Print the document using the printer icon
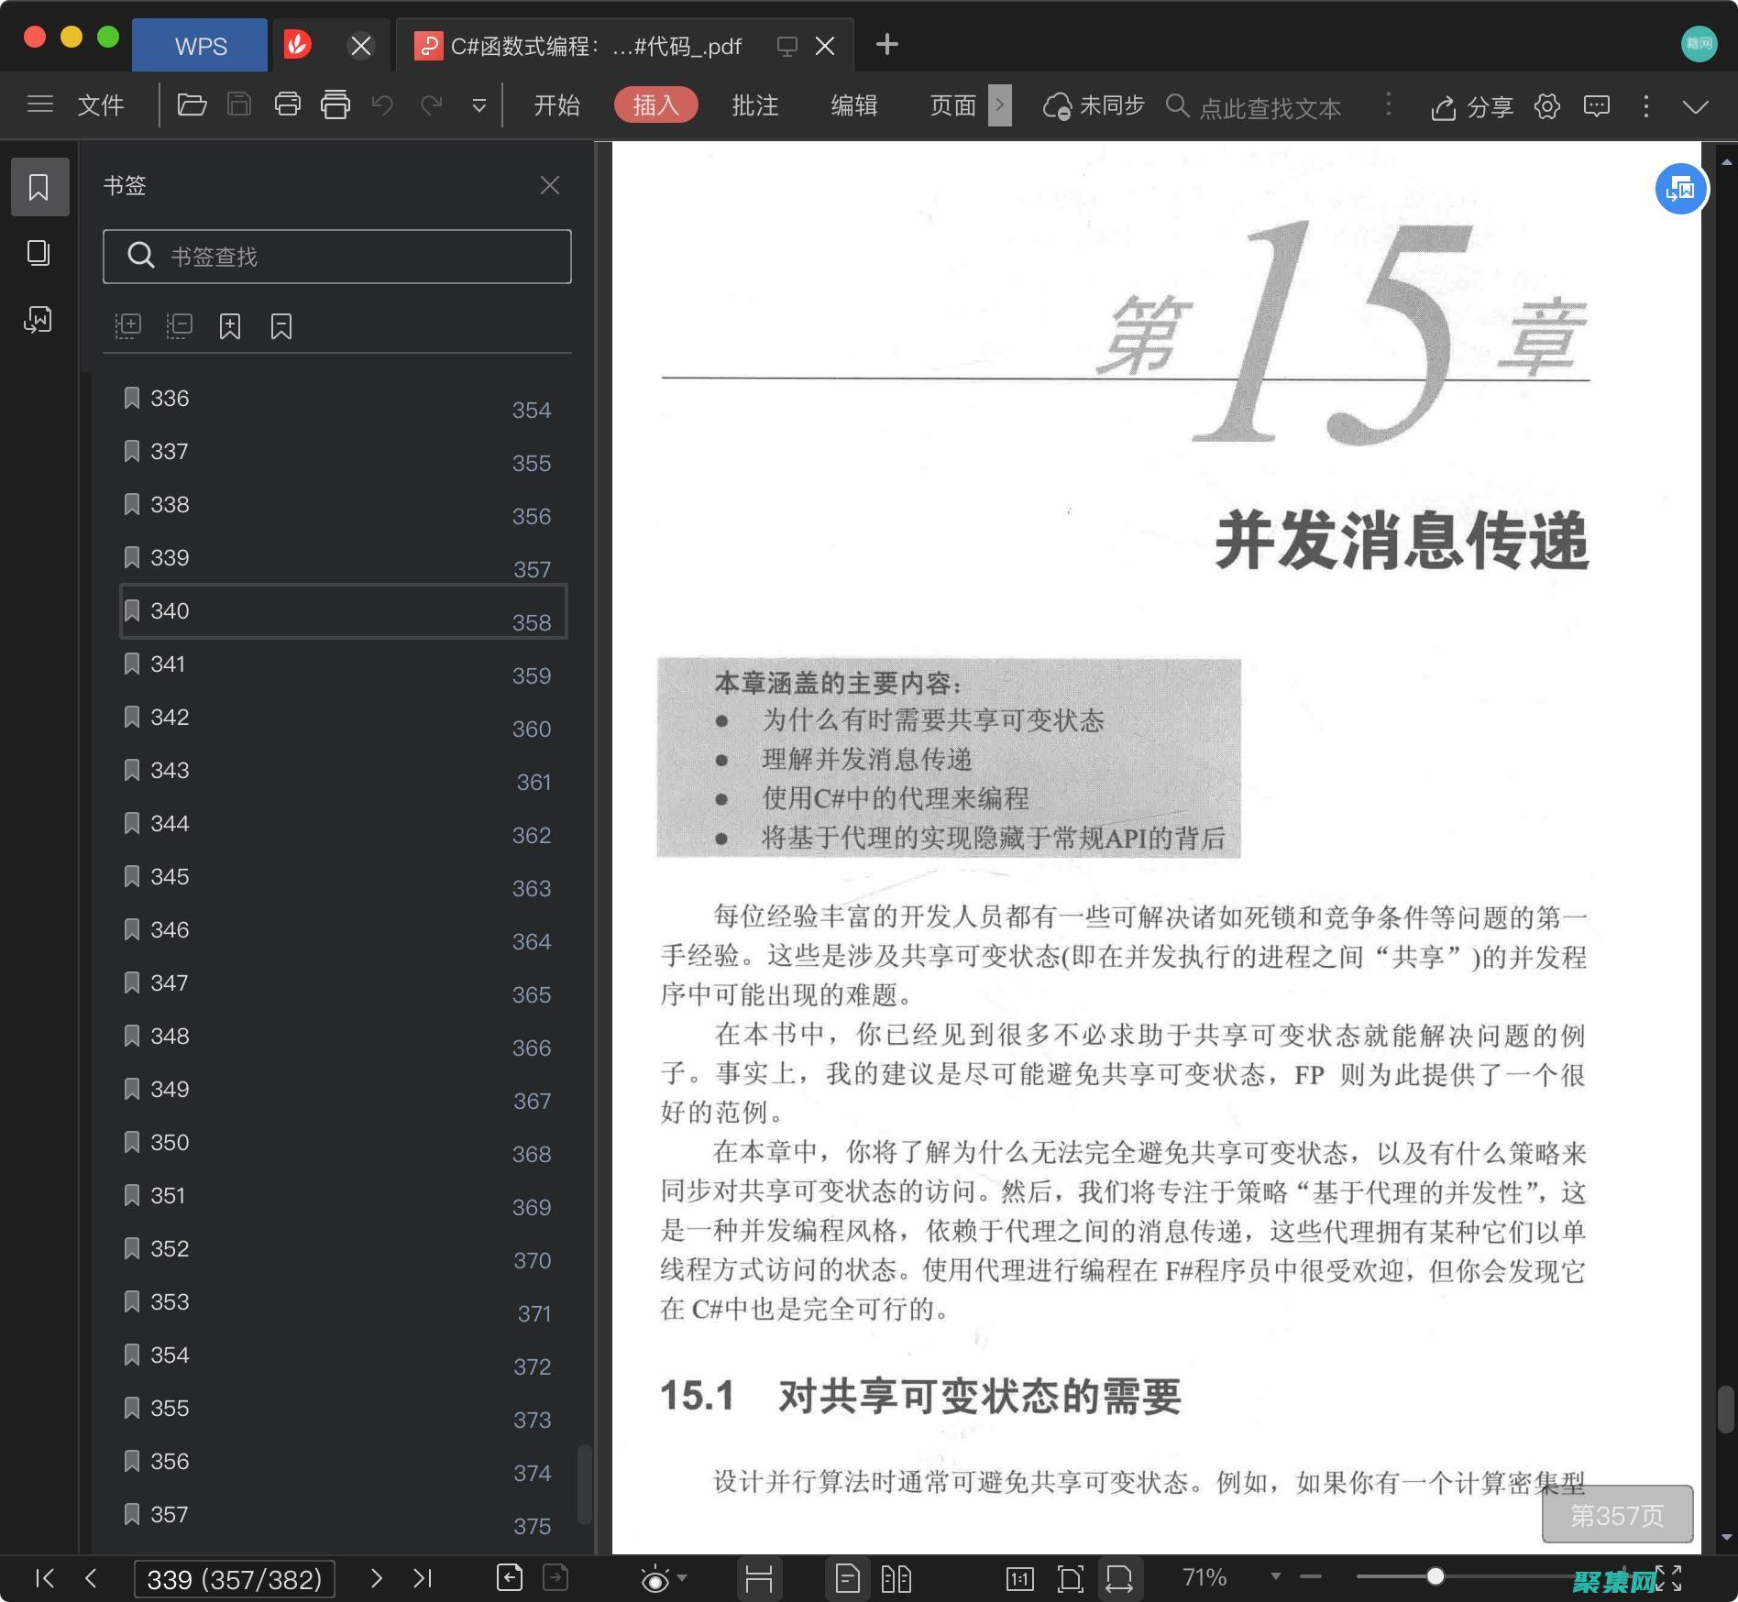The width and height of the screenshot is (1738, 1602). click(287, 104)
